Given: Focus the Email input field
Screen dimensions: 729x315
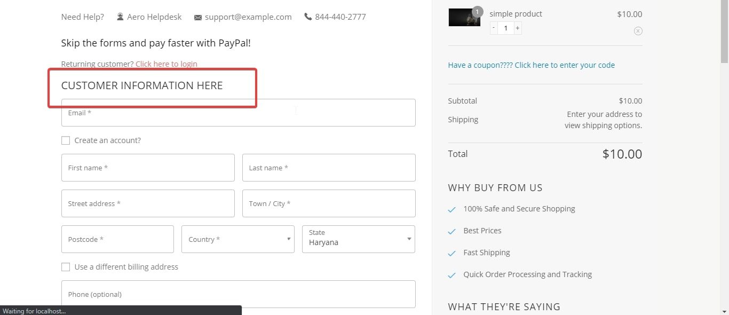Looking at the screenshot, I should pos(239,113).
